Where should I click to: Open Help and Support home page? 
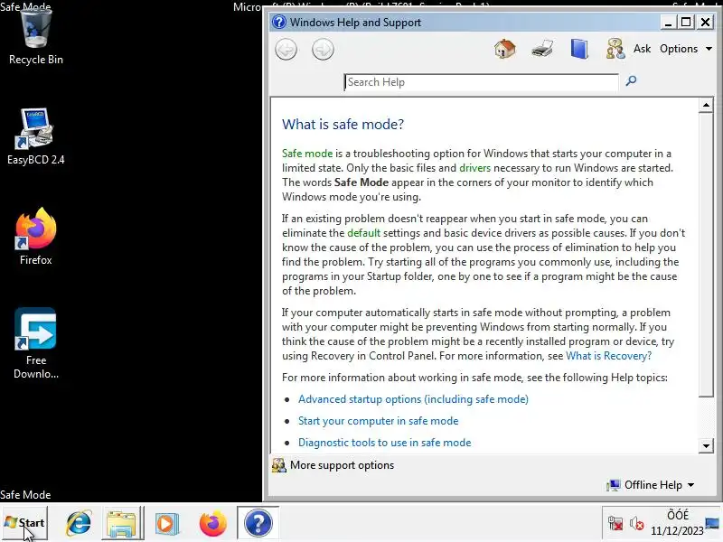pyautogui.click(x=505, y=49)
